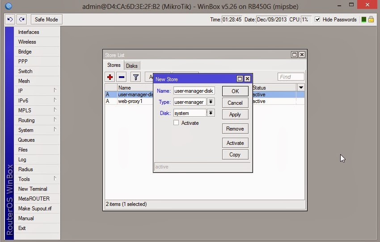
Task: Expand the IPv6 submenu
Action: pos(37,100)
